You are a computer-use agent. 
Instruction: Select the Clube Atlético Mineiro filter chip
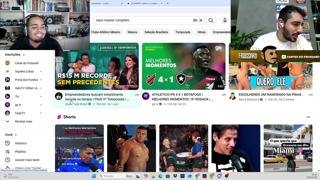106,32
